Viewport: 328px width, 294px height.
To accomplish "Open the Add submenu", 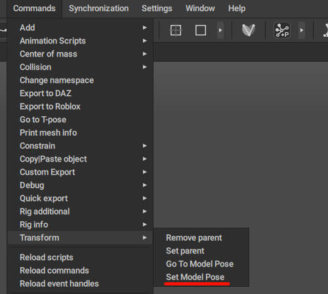I will click(80, 28).
